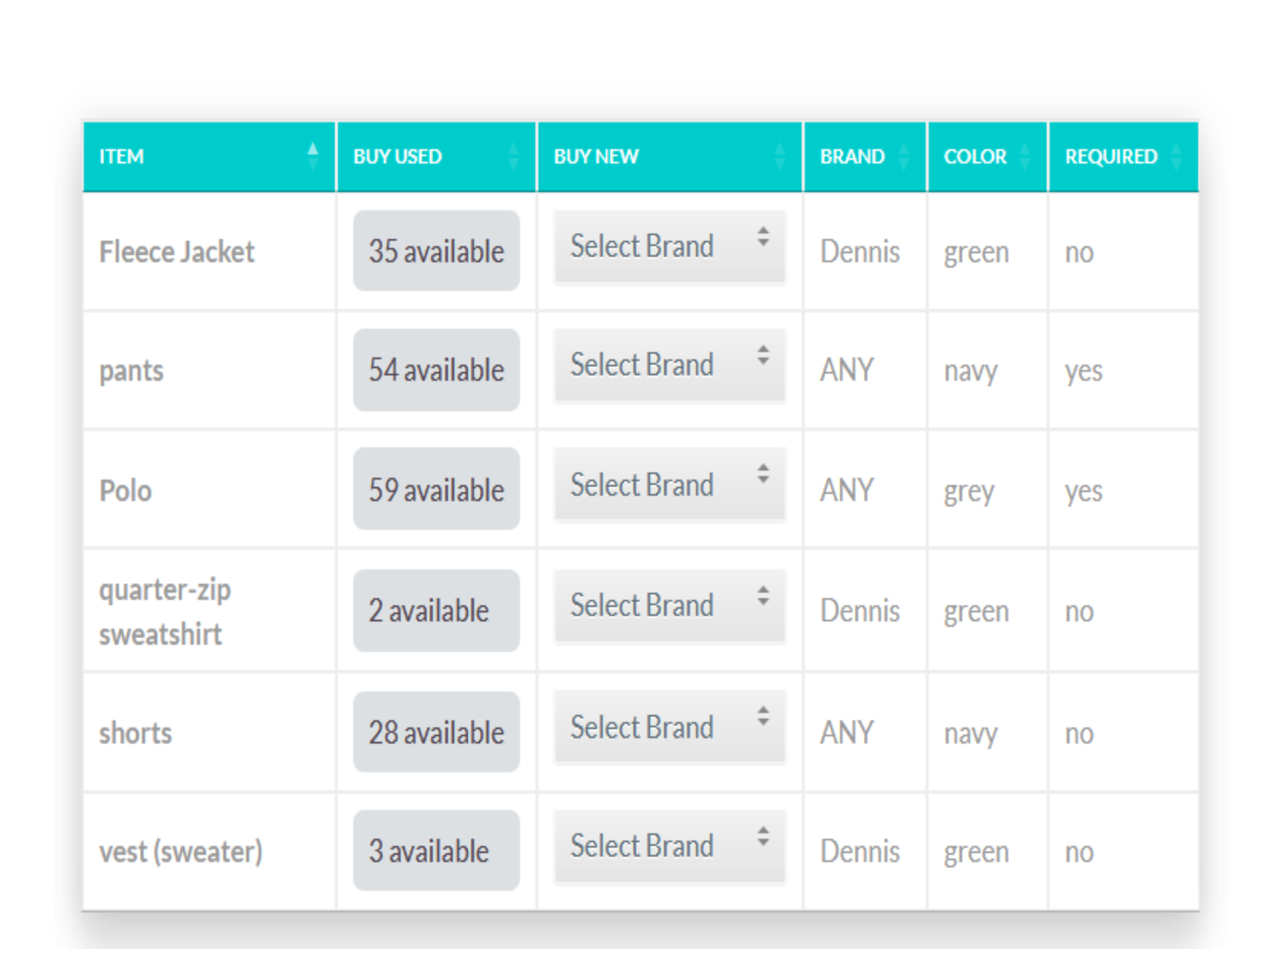1283x962 pixels.
Task: Click 'no' required value for quarter-zip sweatshirt
Action: pos(1079,612)
